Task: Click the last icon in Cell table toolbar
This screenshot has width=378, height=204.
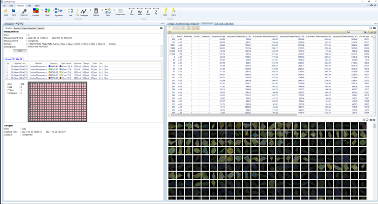Action: [x=375, y=32]
